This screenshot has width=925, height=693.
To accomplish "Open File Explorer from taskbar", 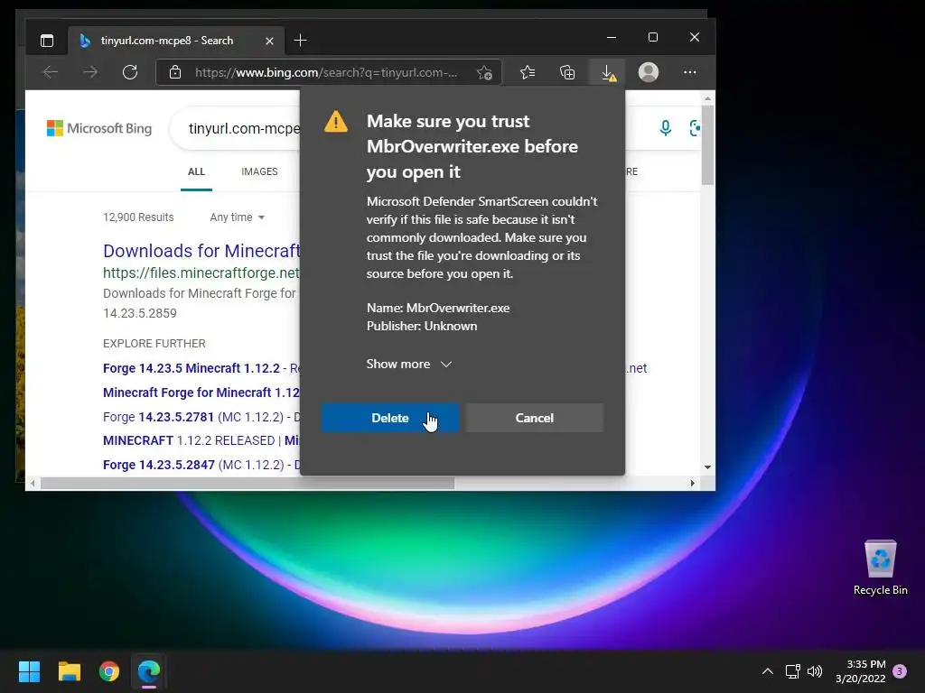I will (x=69, y=671).
